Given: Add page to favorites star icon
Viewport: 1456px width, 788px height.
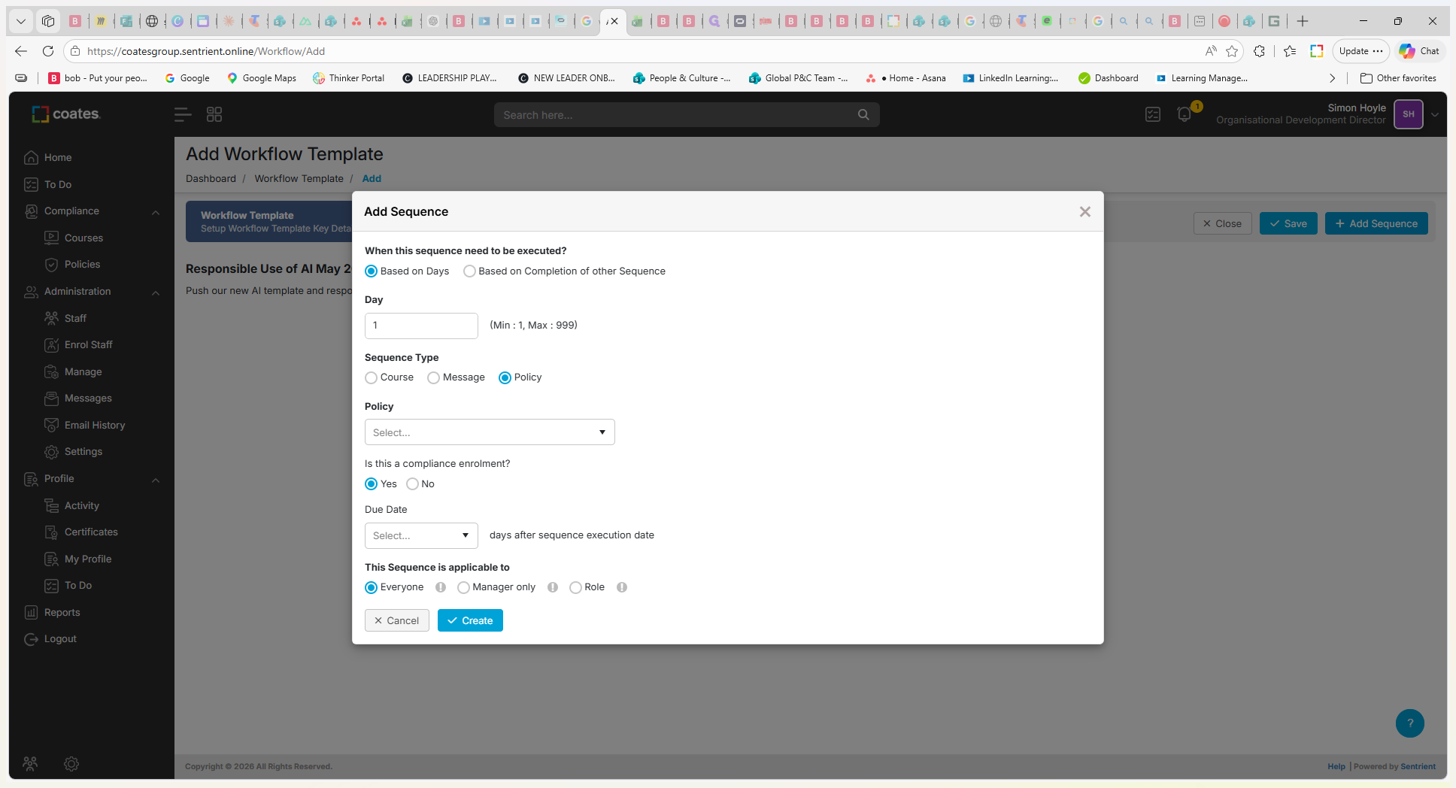Looking at the screenshot, I should [x=1232, y=51].
